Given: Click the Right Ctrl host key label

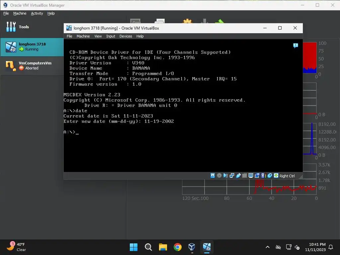Looking at the screenshot, I should click(287, 176).
